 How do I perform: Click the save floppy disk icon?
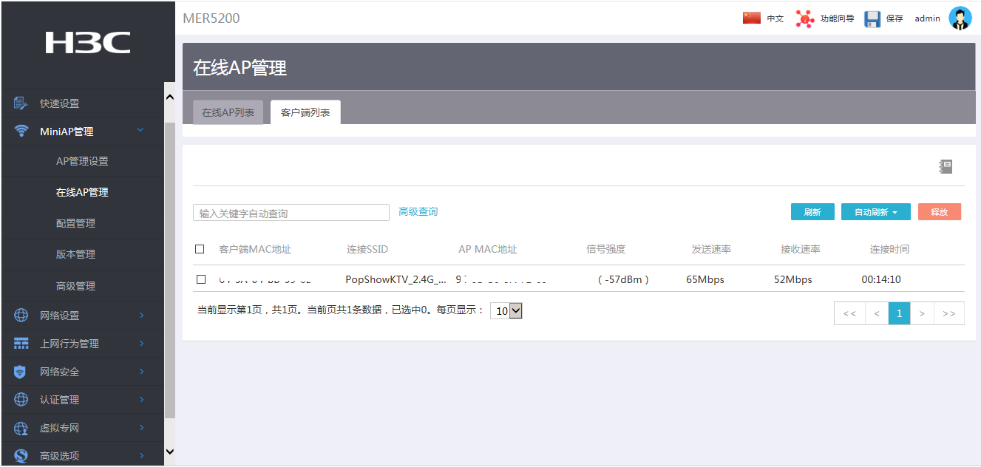[x=872, y=18]
